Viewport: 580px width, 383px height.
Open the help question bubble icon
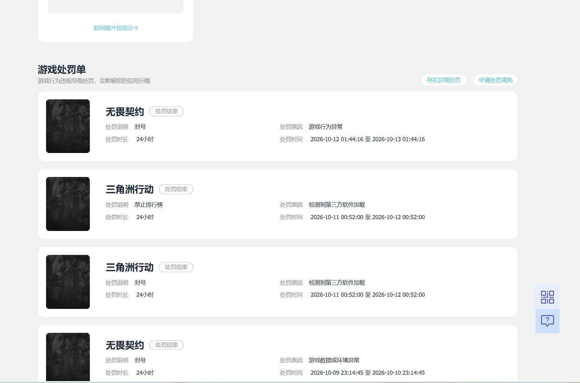[547, 321]
